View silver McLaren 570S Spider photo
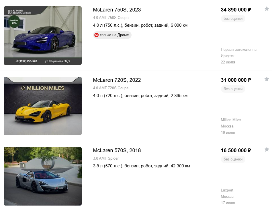272x209 pixels. 43,176
